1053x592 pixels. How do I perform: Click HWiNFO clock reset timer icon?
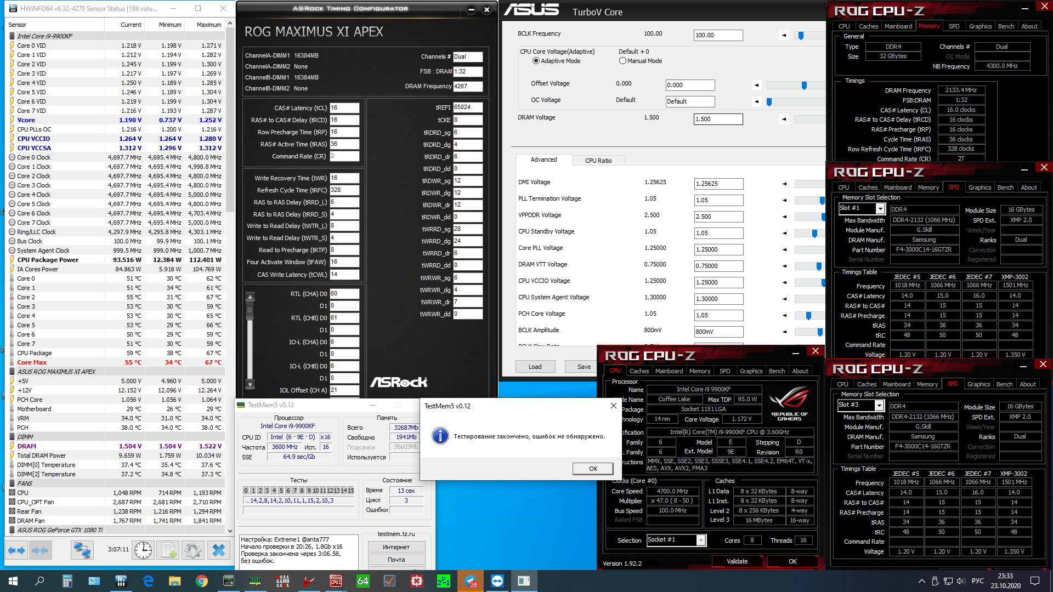point(143,550)
